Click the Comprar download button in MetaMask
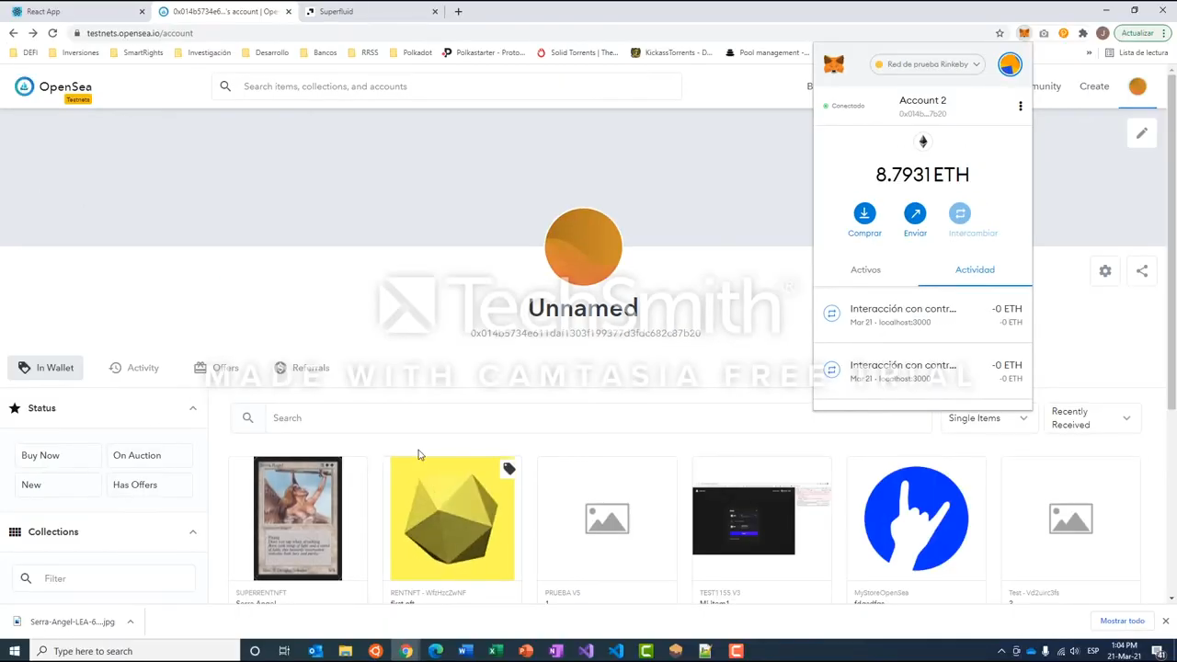This screenshot has width=1177, height=662. tap(864, 213)
